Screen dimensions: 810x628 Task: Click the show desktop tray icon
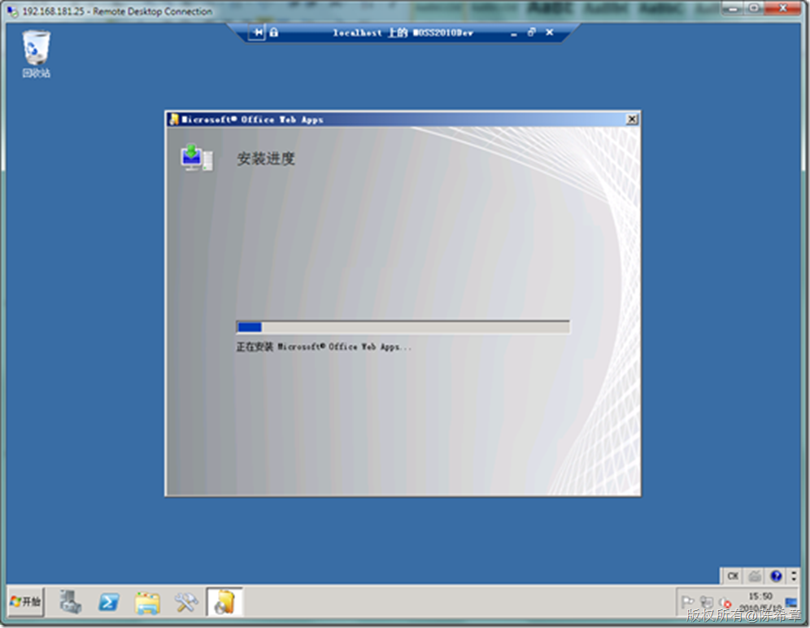coord(791,602)
